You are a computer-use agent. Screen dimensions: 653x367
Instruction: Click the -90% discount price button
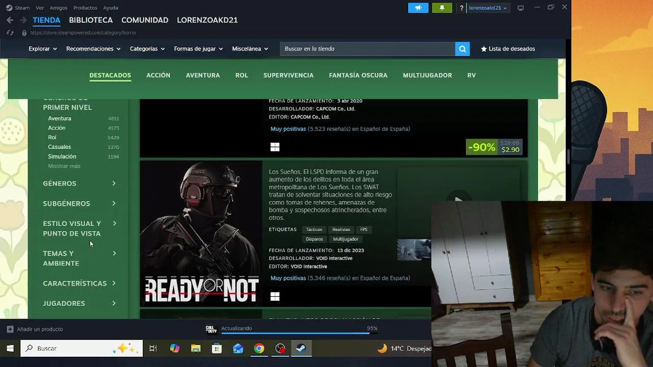[x=494, y=147]
